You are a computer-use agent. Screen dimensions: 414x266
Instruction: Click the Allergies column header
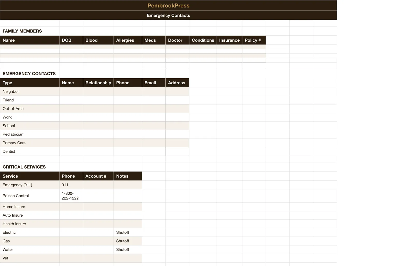point(128,40)
